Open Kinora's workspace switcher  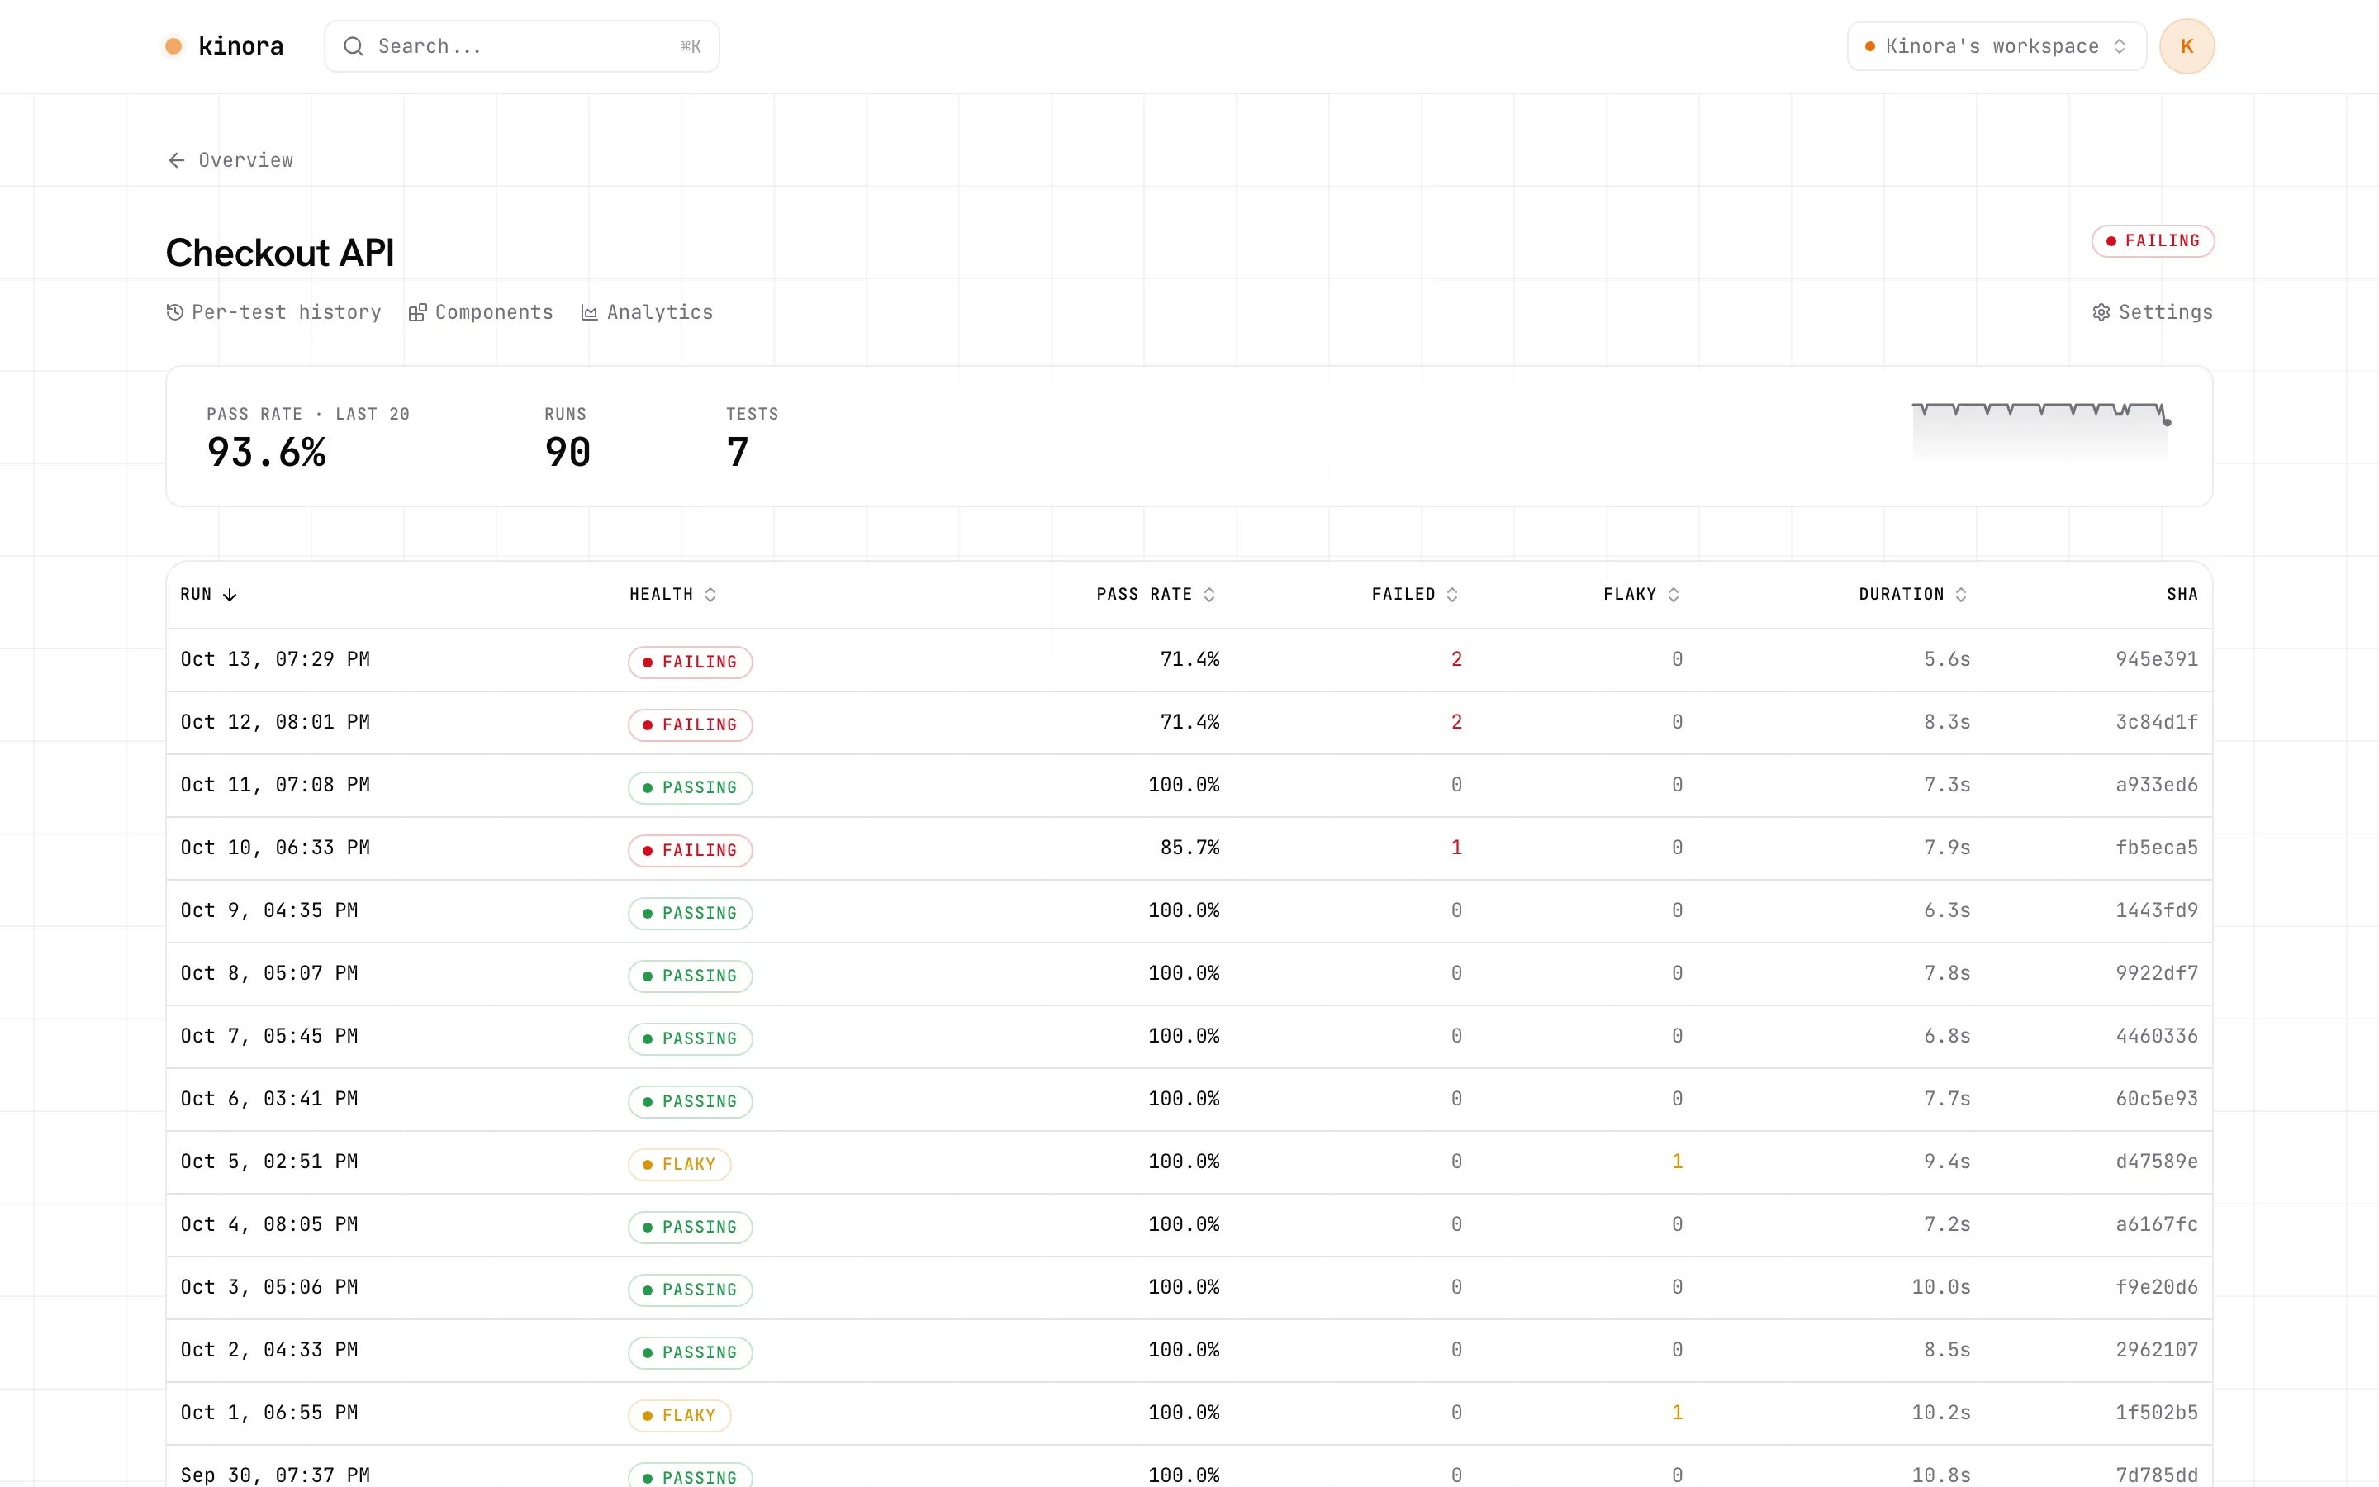click(x=1996, y=46)
